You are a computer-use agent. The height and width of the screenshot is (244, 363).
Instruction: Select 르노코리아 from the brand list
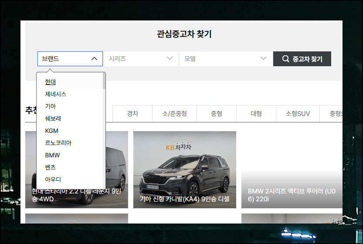click(71, 143)
